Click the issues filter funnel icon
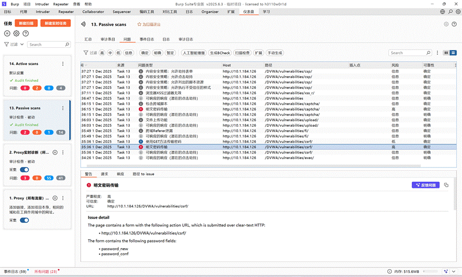 [x=86, y=53]
